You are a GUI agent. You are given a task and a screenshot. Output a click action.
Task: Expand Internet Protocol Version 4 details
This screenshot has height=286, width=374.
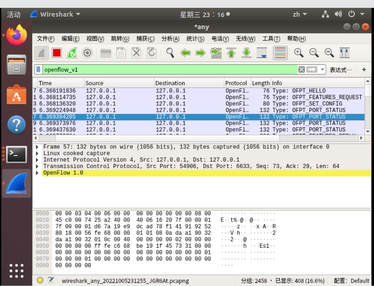point(37,160)
